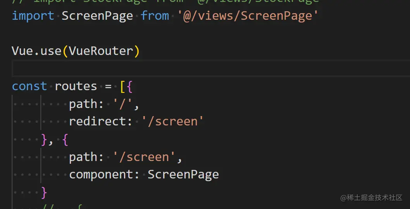
Task: Click the opening '[{' brackets after routes
Action: pos(126,87)
